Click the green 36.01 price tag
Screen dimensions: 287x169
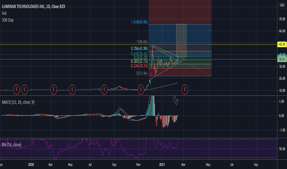[282, 59]
